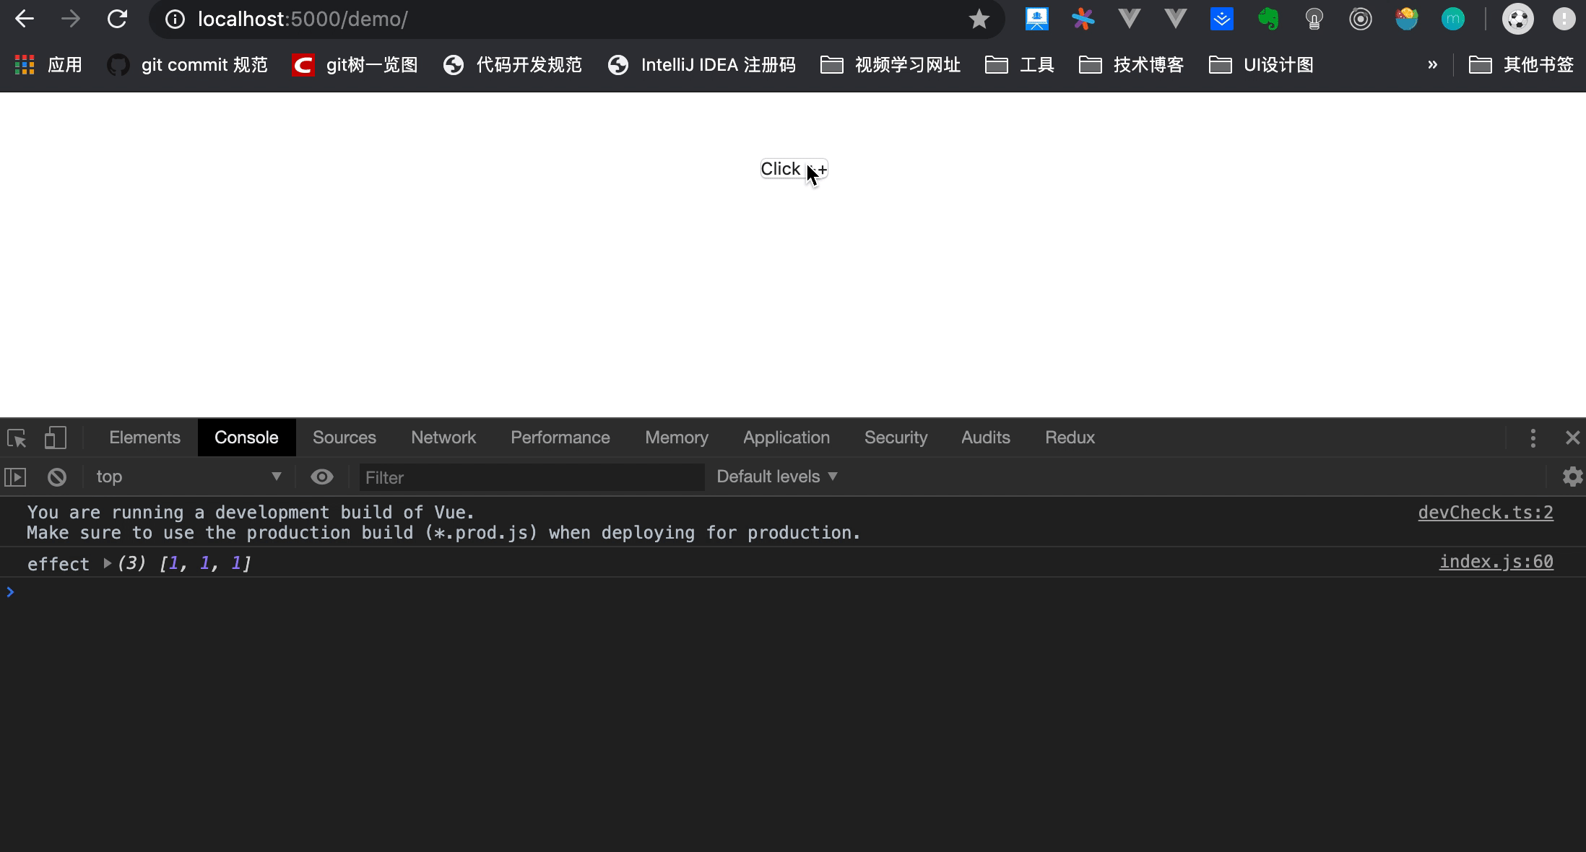Click the Evernote elephant extension icon

(1267, 19)
